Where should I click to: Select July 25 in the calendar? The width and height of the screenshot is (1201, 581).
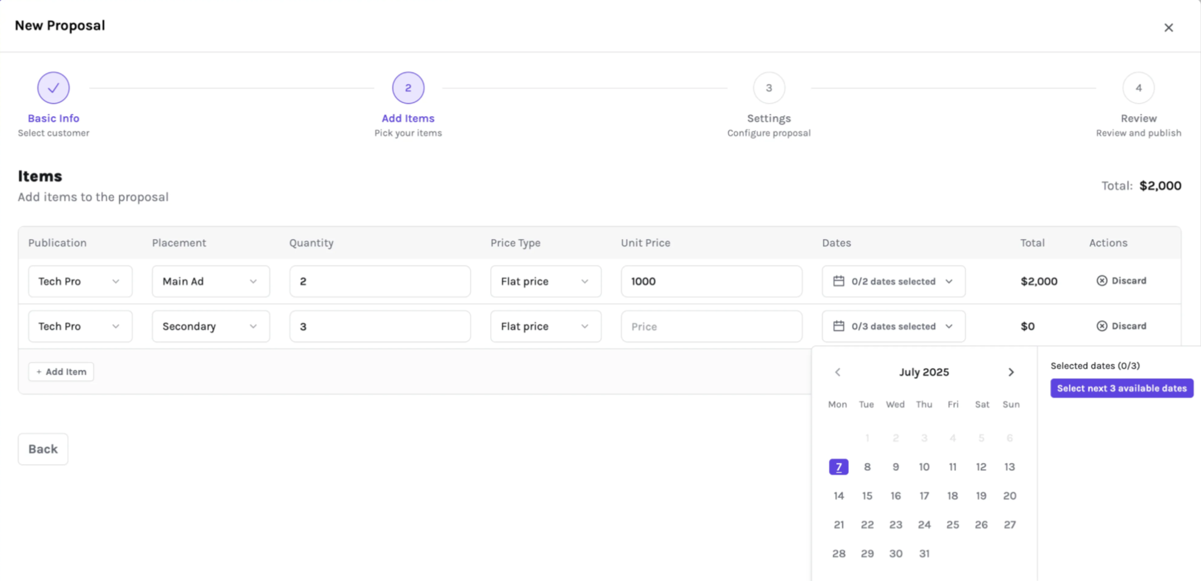tap(953, 524)
